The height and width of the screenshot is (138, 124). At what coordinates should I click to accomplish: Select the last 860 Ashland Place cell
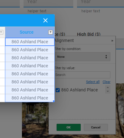pos(30,98)
